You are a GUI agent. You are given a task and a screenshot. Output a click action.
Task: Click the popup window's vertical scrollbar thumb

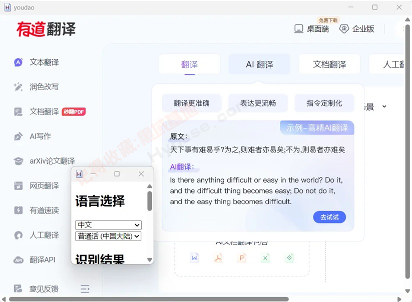click(150, 201)
